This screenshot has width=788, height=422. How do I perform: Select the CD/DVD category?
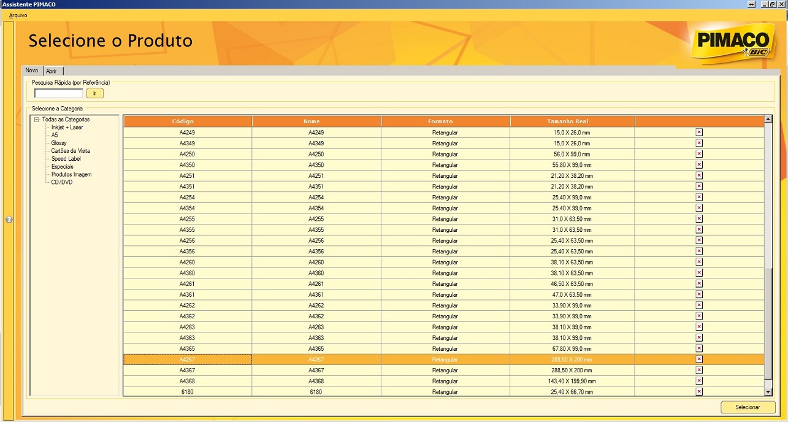pyautogui.click(x=62, y=182)
